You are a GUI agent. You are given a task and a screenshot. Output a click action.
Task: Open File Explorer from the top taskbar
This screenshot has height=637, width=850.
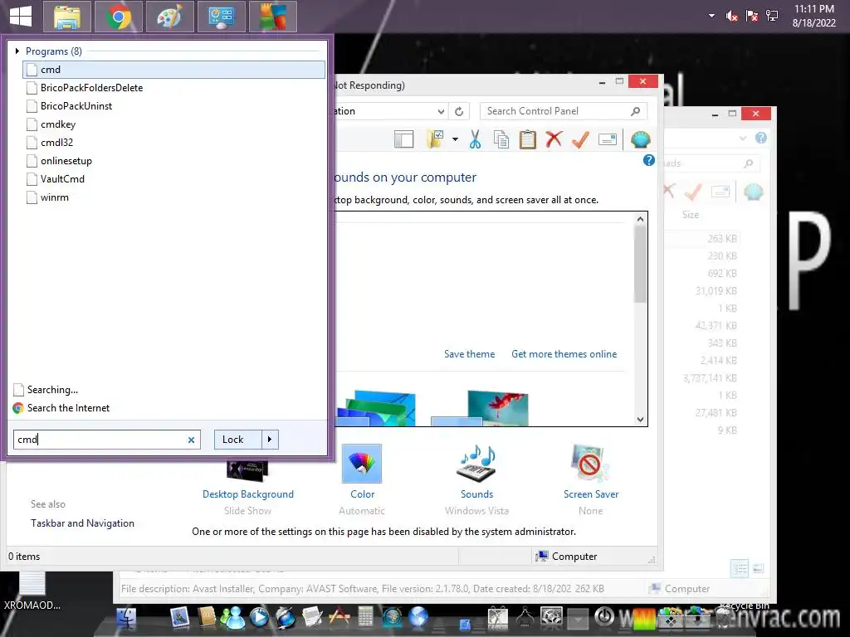coord(67,17)
